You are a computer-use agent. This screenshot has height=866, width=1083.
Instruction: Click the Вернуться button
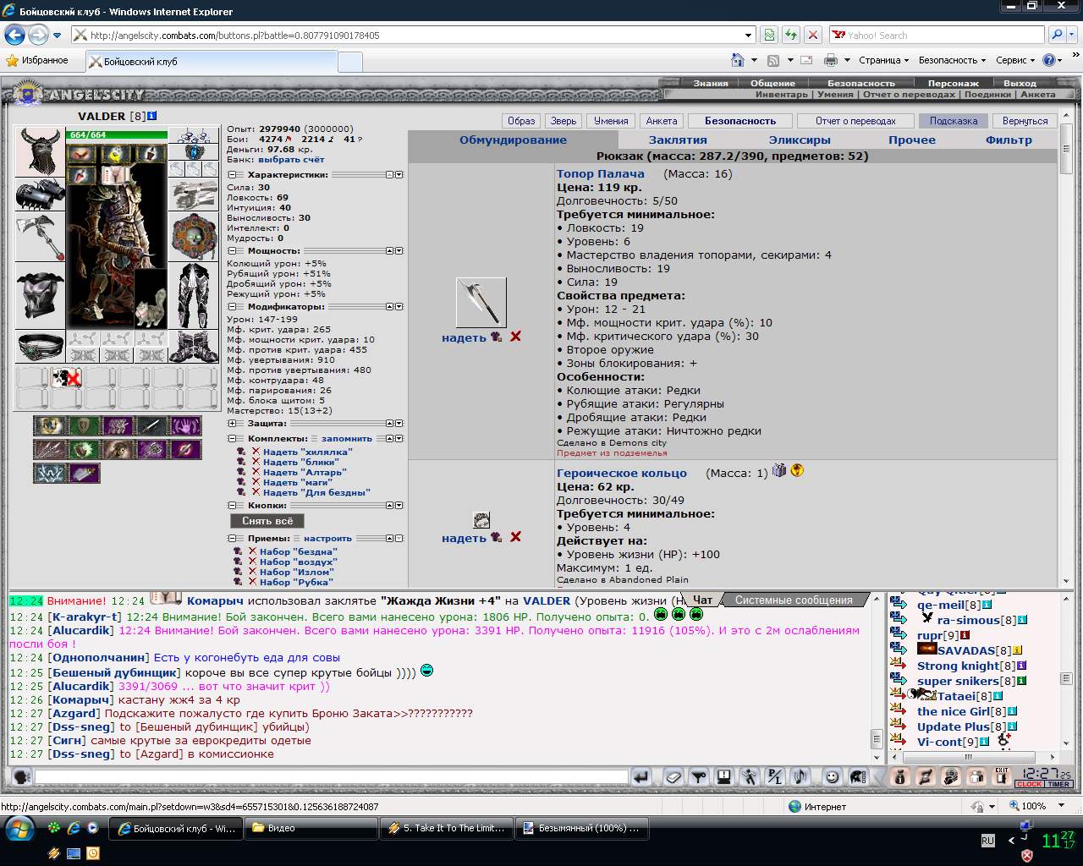point(1025,121)
